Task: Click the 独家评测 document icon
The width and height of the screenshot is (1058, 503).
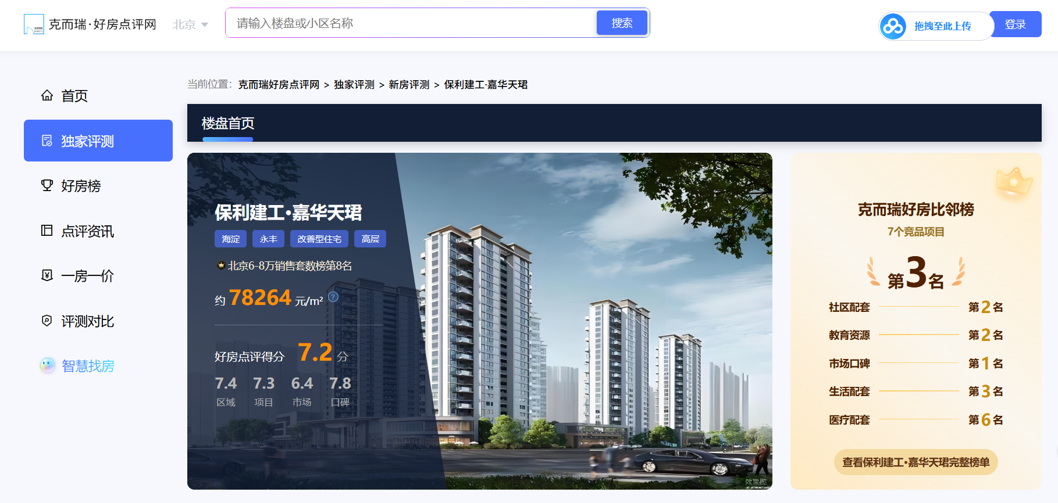Action: [x=47, y=141]
